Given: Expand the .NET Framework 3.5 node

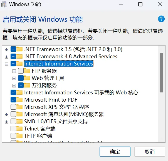Looking at the screenshot, I should pyautogui.click(x=6, y=49).
